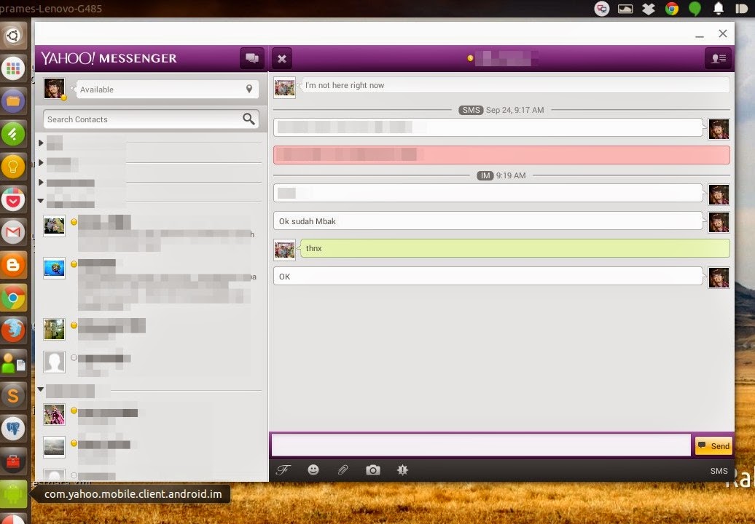
Task: Open the Blogger launcher icon
Action: tap(13, 265)
